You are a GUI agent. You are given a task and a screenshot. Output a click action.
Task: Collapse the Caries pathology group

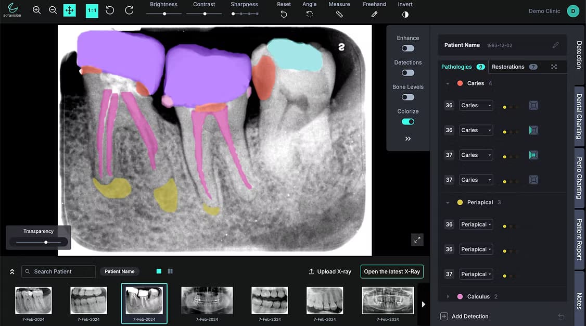(x=448, y=83)
